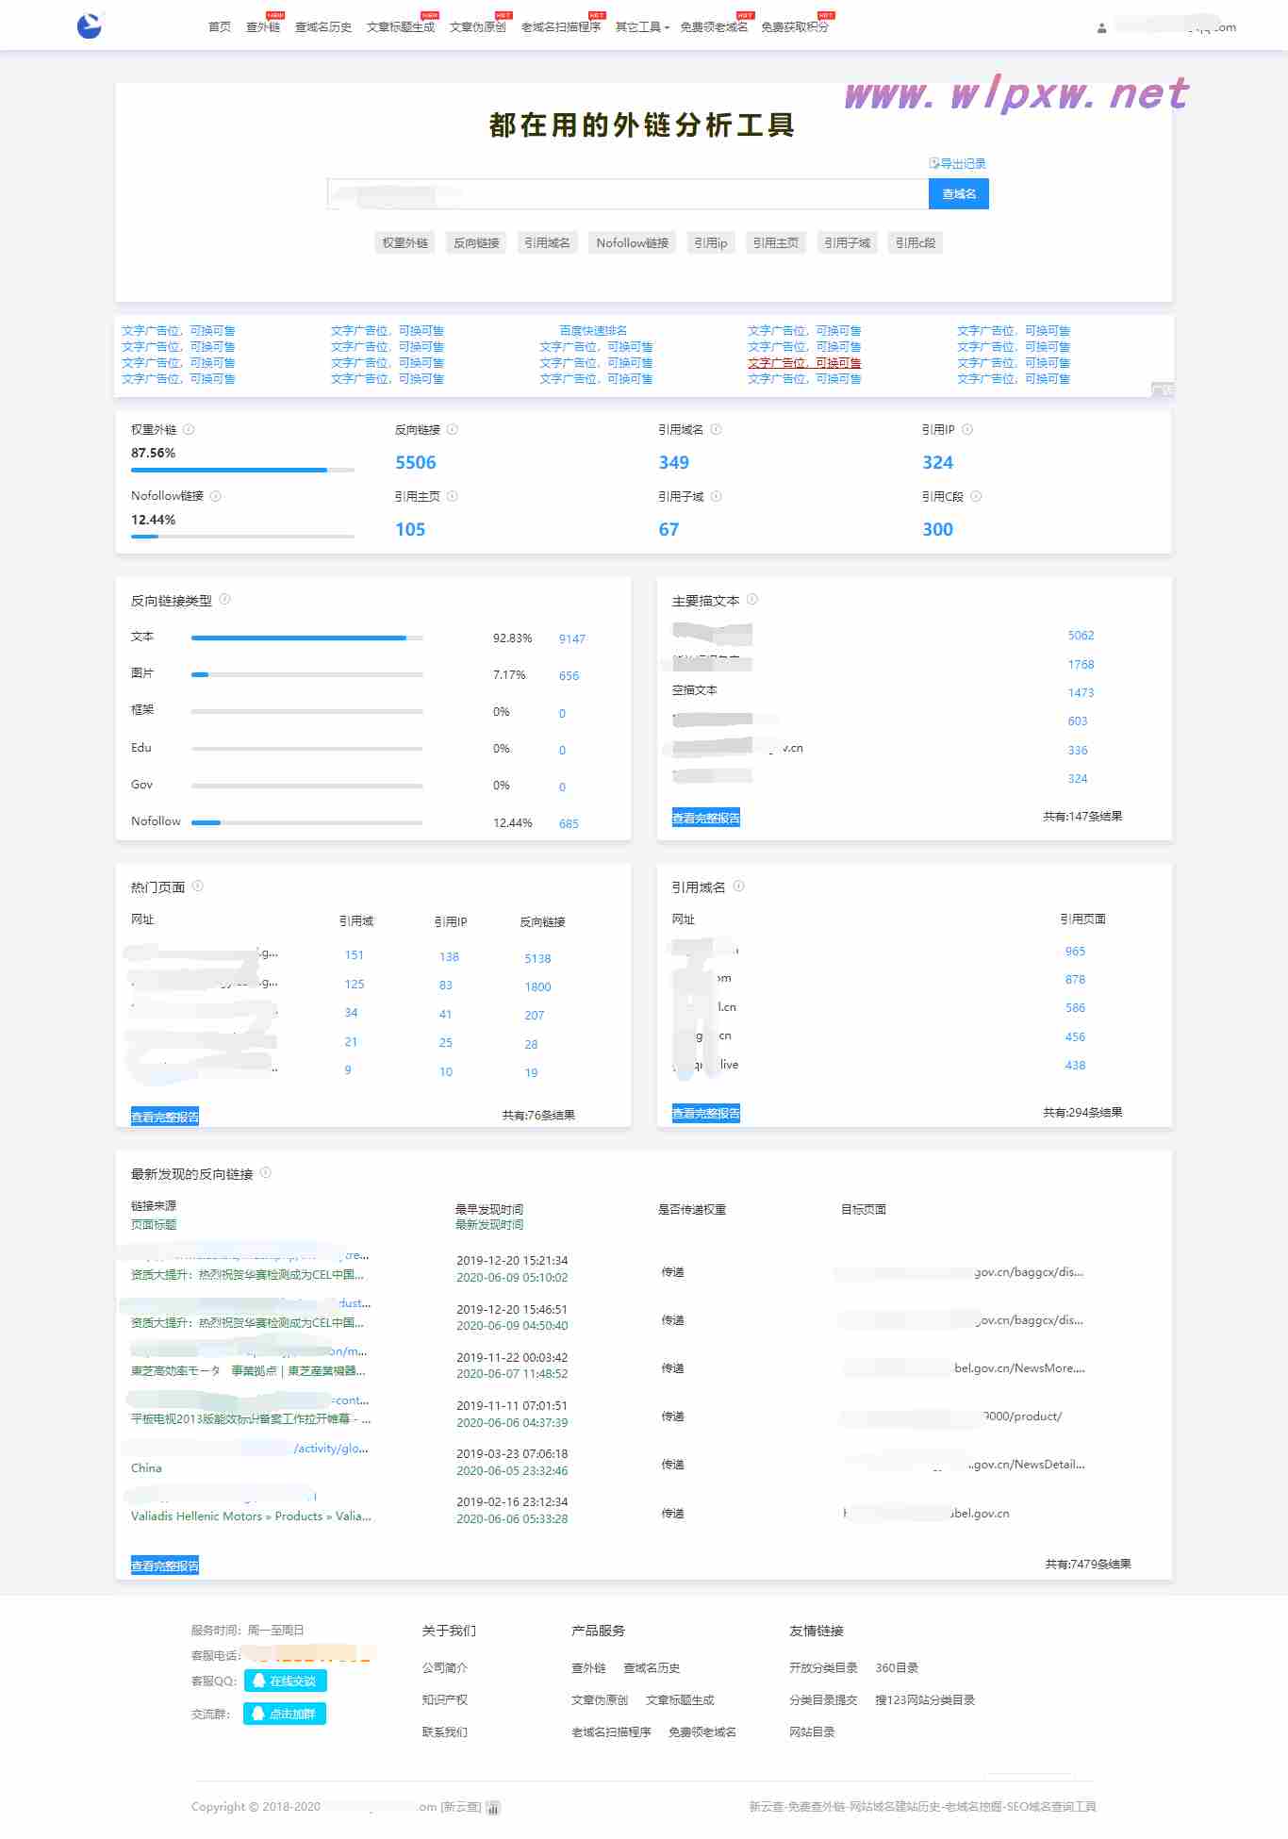The image size is (1288, 1839).
Task: Open 查看完整报告 under 引用域名 panel
Action: click(x=706, y=1113)
